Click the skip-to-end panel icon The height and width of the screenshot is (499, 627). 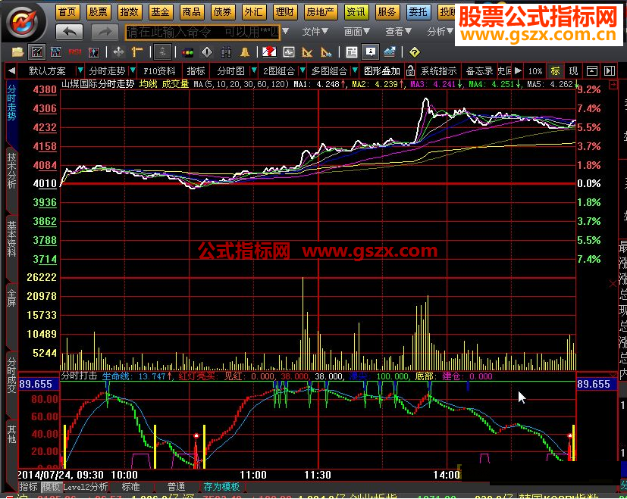click(610, 71)
